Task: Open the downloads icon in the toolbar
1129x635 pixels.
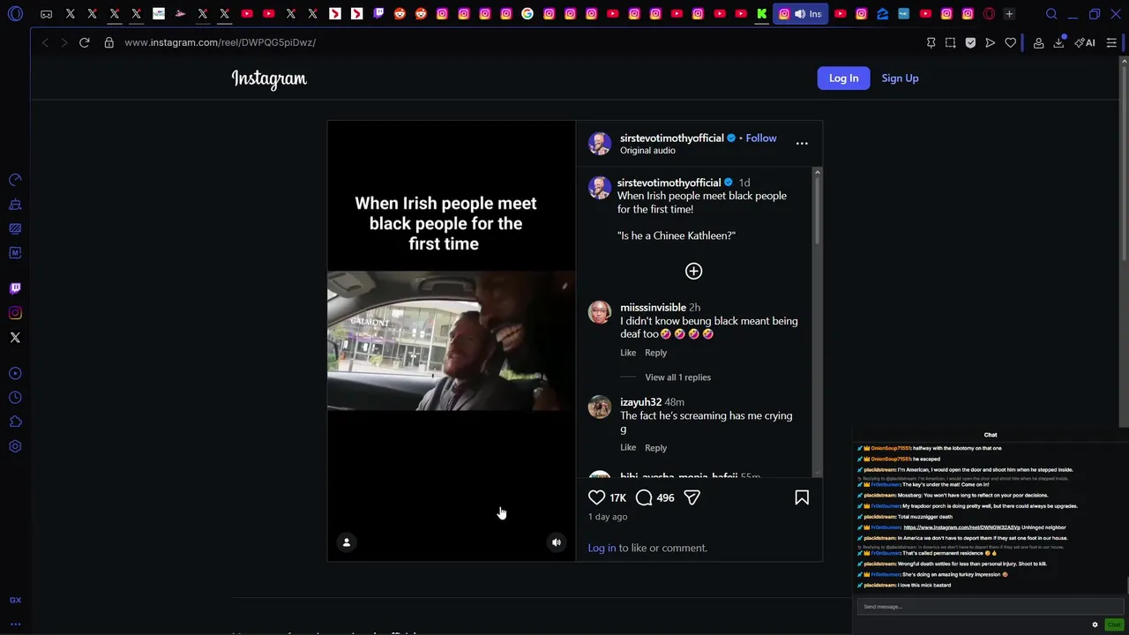Action: click(x=1058, y=42)
